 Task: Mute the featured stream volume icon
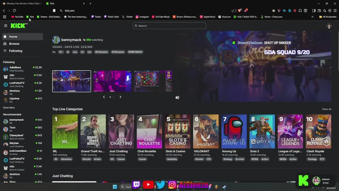tap(177, 98)
